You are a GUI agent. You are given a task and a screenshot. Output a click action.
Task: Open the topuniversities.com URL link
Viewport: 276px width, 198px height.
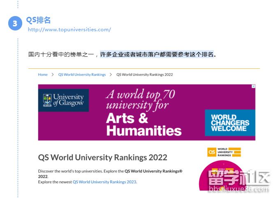coord(70,30)
